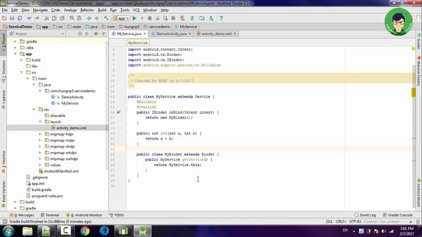Screen dimensions: 422x237
Task: Open the Project Structure toolbar icon
Action: (202, 18)
